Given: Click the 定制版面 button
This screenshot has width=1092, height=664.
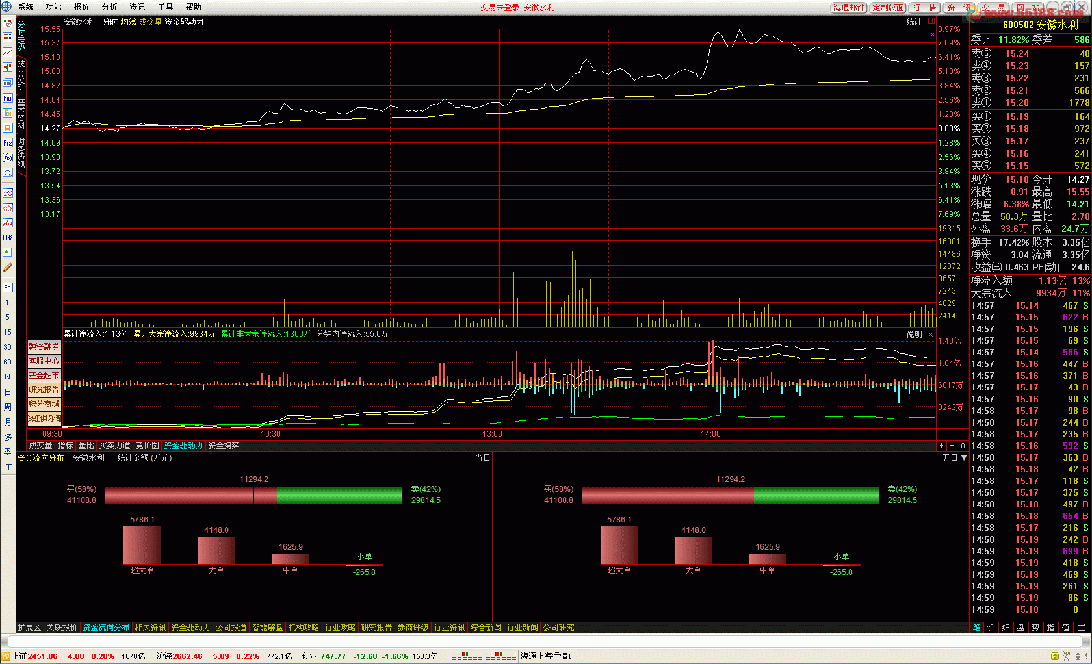Looking at the screenshot, I should [888, 8].
